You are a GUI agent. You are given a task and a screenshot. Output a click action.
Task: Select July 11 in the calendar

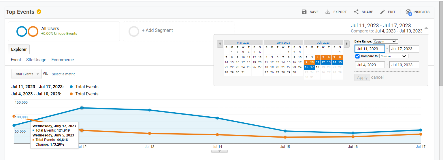318,62
